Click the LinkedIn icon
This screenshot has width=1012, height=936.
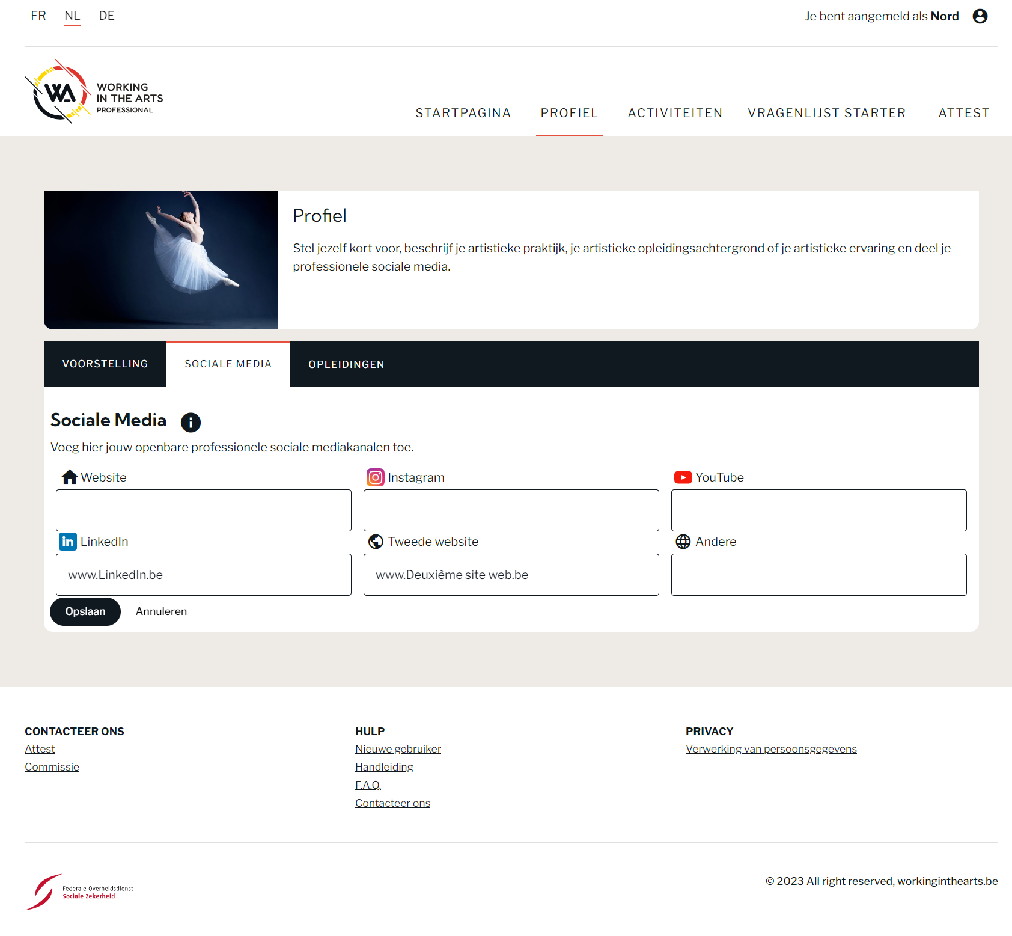click(x=68, y=542)
